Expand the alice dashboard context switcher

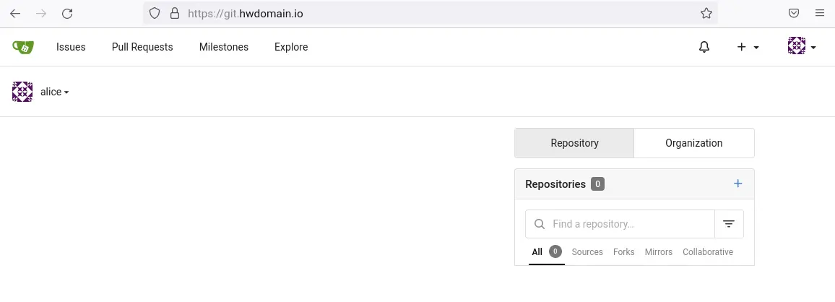41,92
